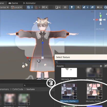The height and width of the screenshot is (107, 107).
Task: Expand the grid visibility options arrow
Action: 32,7
